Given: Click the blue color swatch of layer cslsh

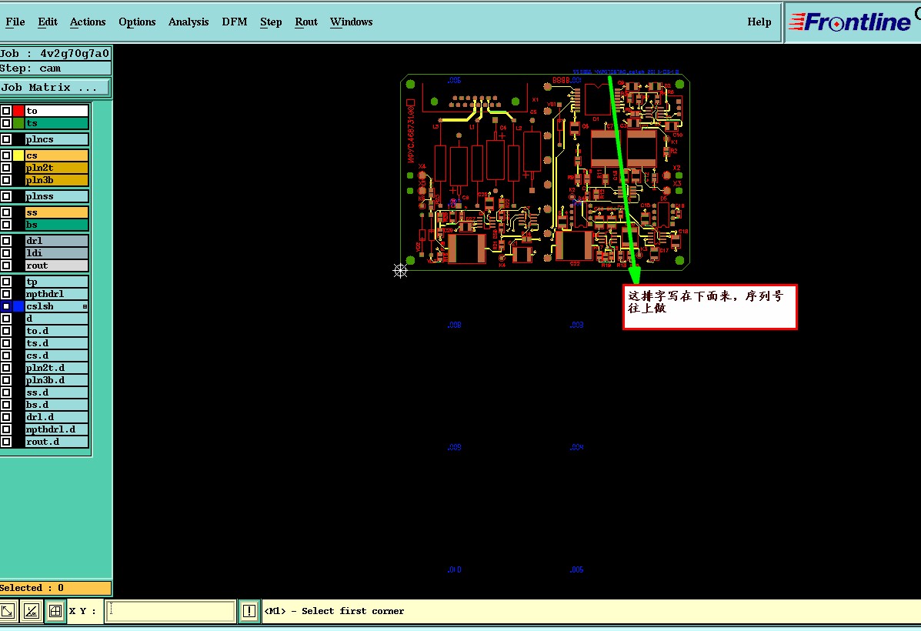Looking at the screenshot, I should pos(18,306).
